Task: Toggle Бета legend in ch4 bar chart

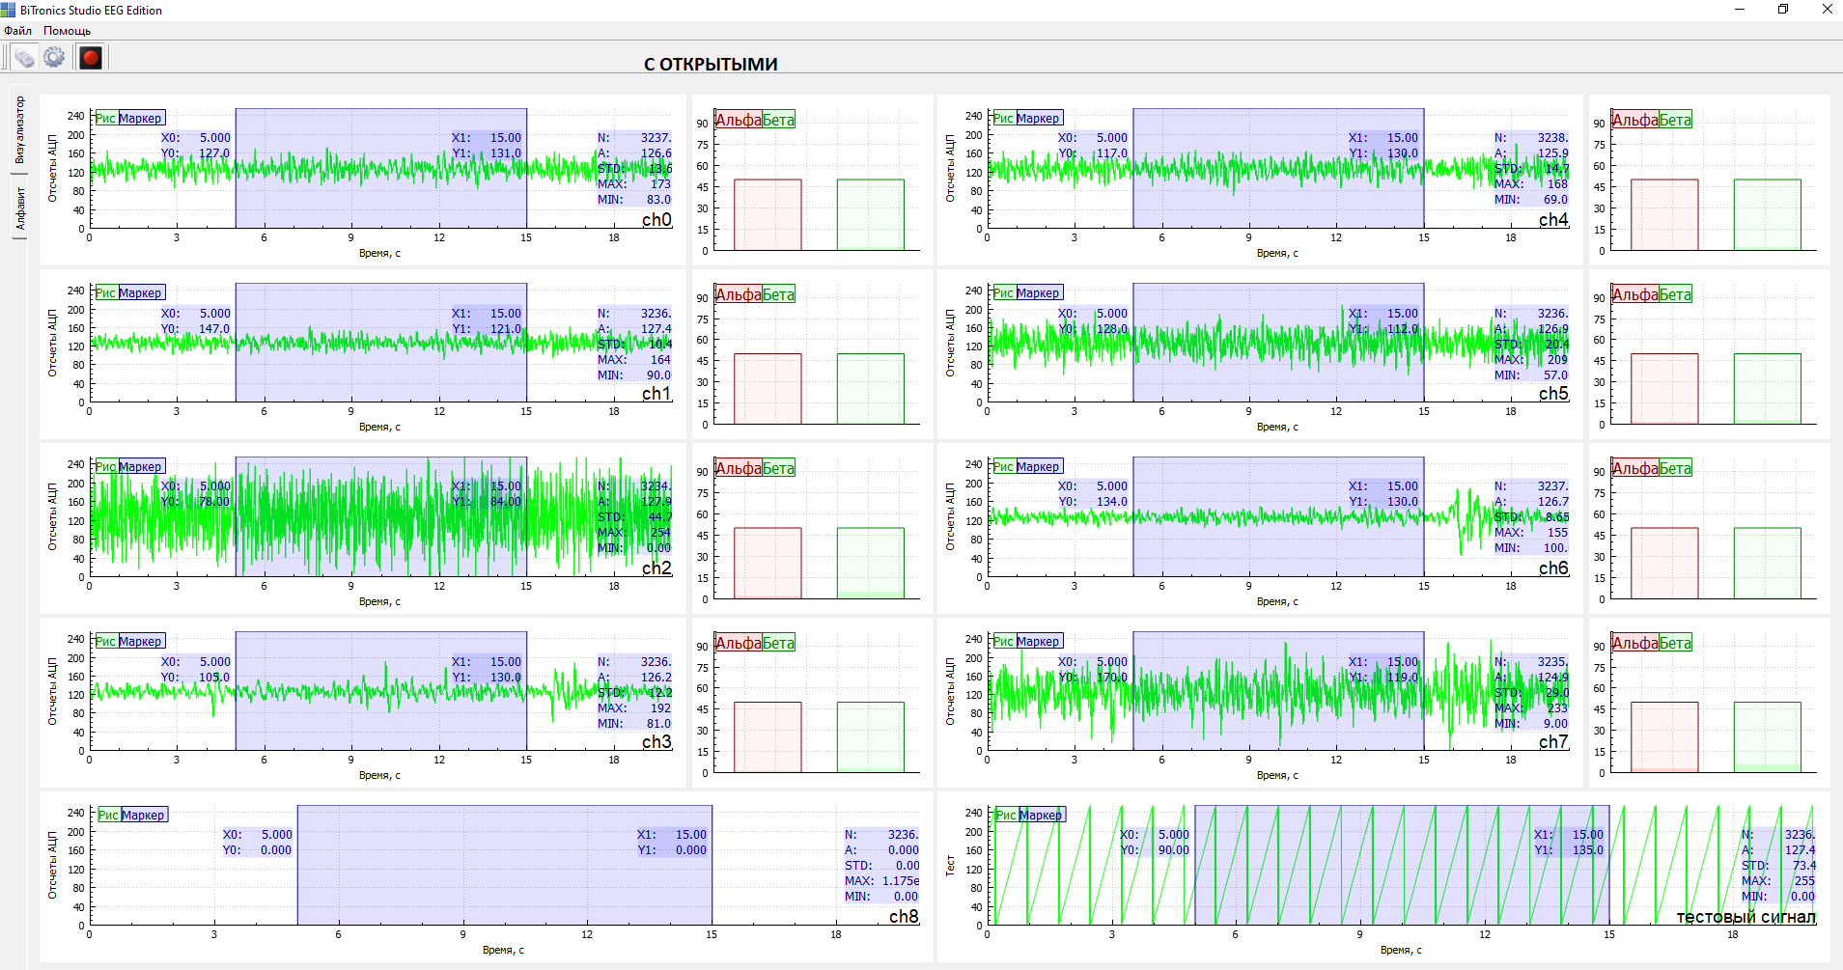Action: pyautogui.click(x=1675, y=121)
